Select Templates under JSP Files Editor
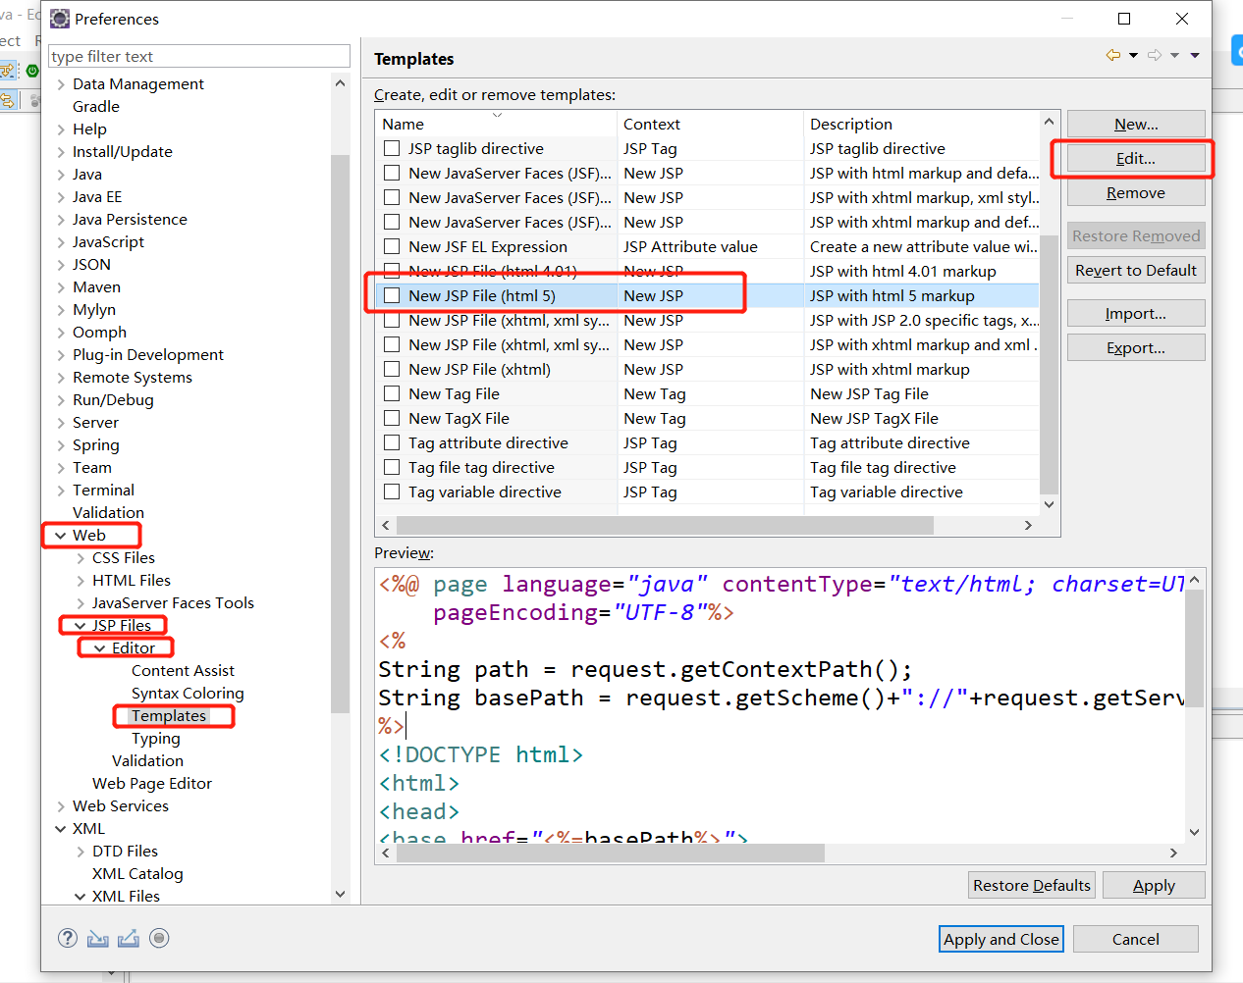This screenshot has height=983, width=1243. click(x=173, y=715)
